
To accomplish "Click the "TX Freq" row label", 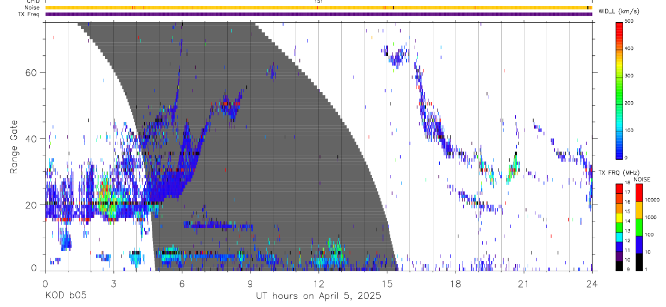I will (x=29, y=14).
